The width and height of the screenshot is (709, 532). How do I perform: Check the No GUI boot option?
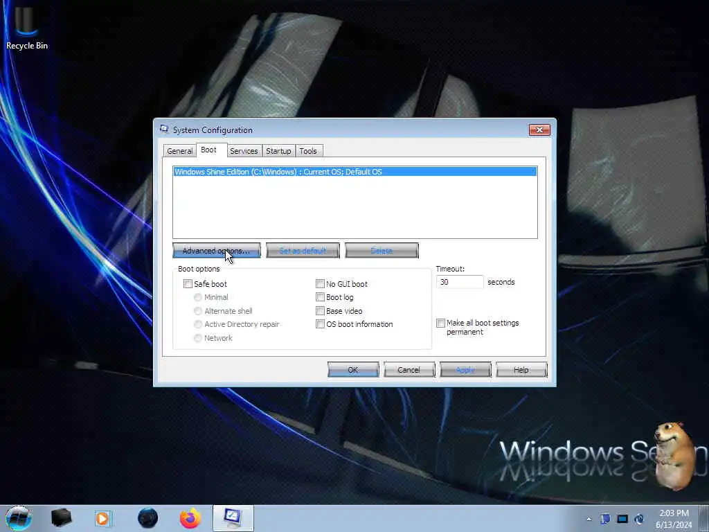[x=320, y=283]
